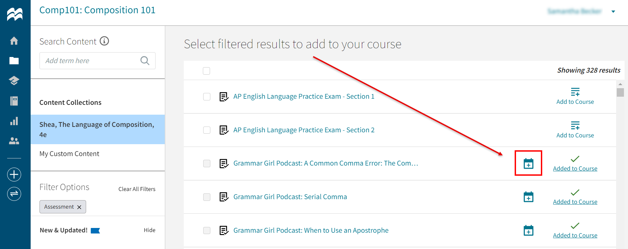
Task: Check the select-all checkbox above results
Action: pos(207,70)
